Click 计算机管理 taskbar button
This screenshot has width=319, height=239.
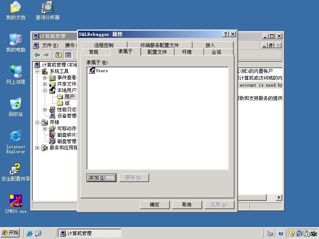(x=89, y=233)
